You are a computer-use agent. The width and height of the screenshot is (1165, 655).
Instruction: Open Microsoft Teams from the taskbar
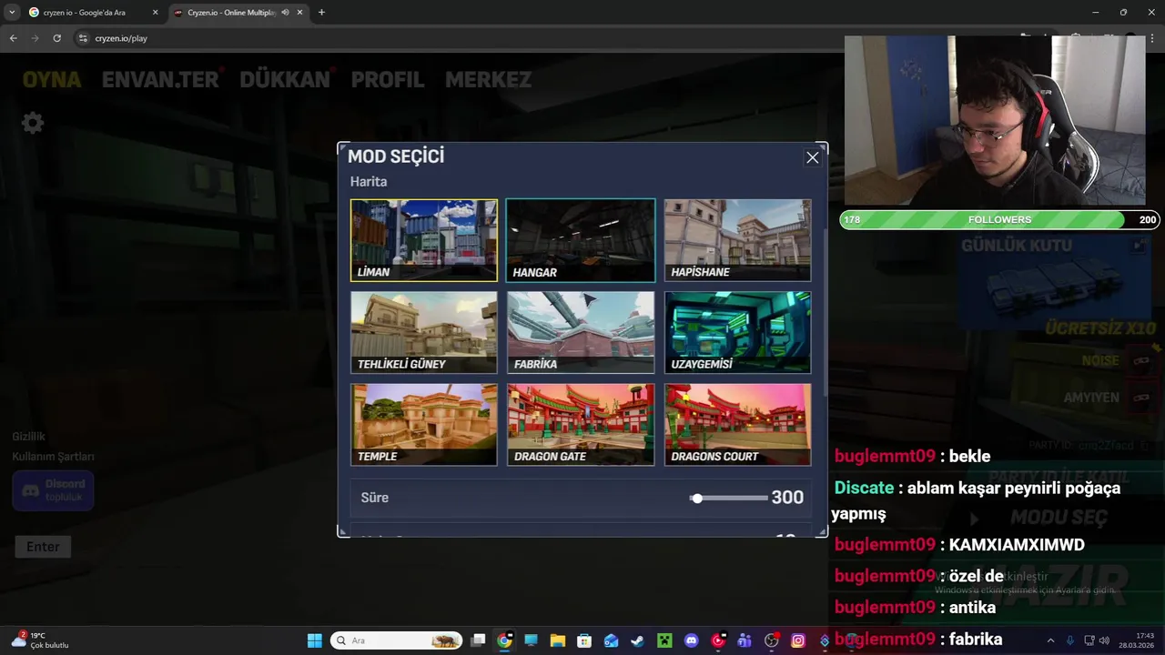click(x=745, y=640)
